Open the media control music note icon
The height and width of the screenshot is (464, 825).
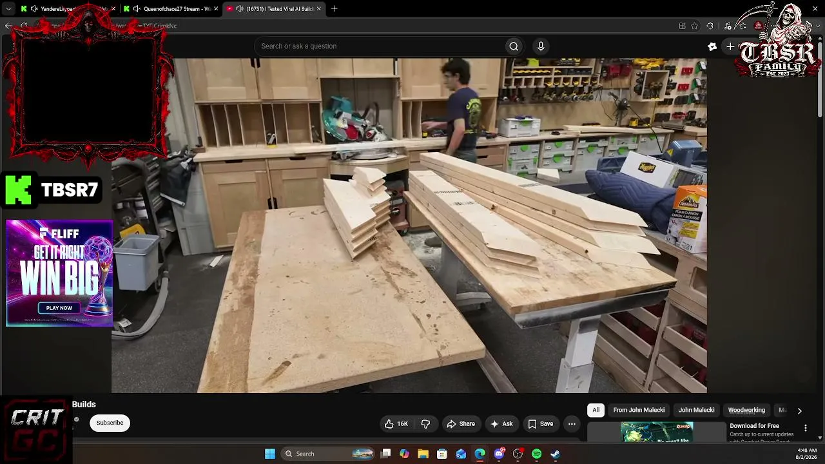(728, 26)
